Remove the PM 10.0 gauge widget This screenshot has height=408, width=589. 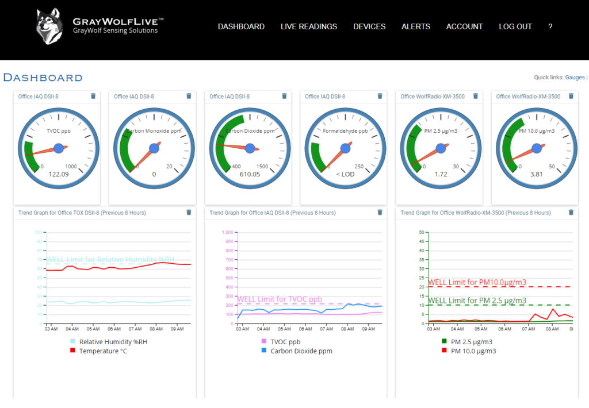click(x=571, y=96)
